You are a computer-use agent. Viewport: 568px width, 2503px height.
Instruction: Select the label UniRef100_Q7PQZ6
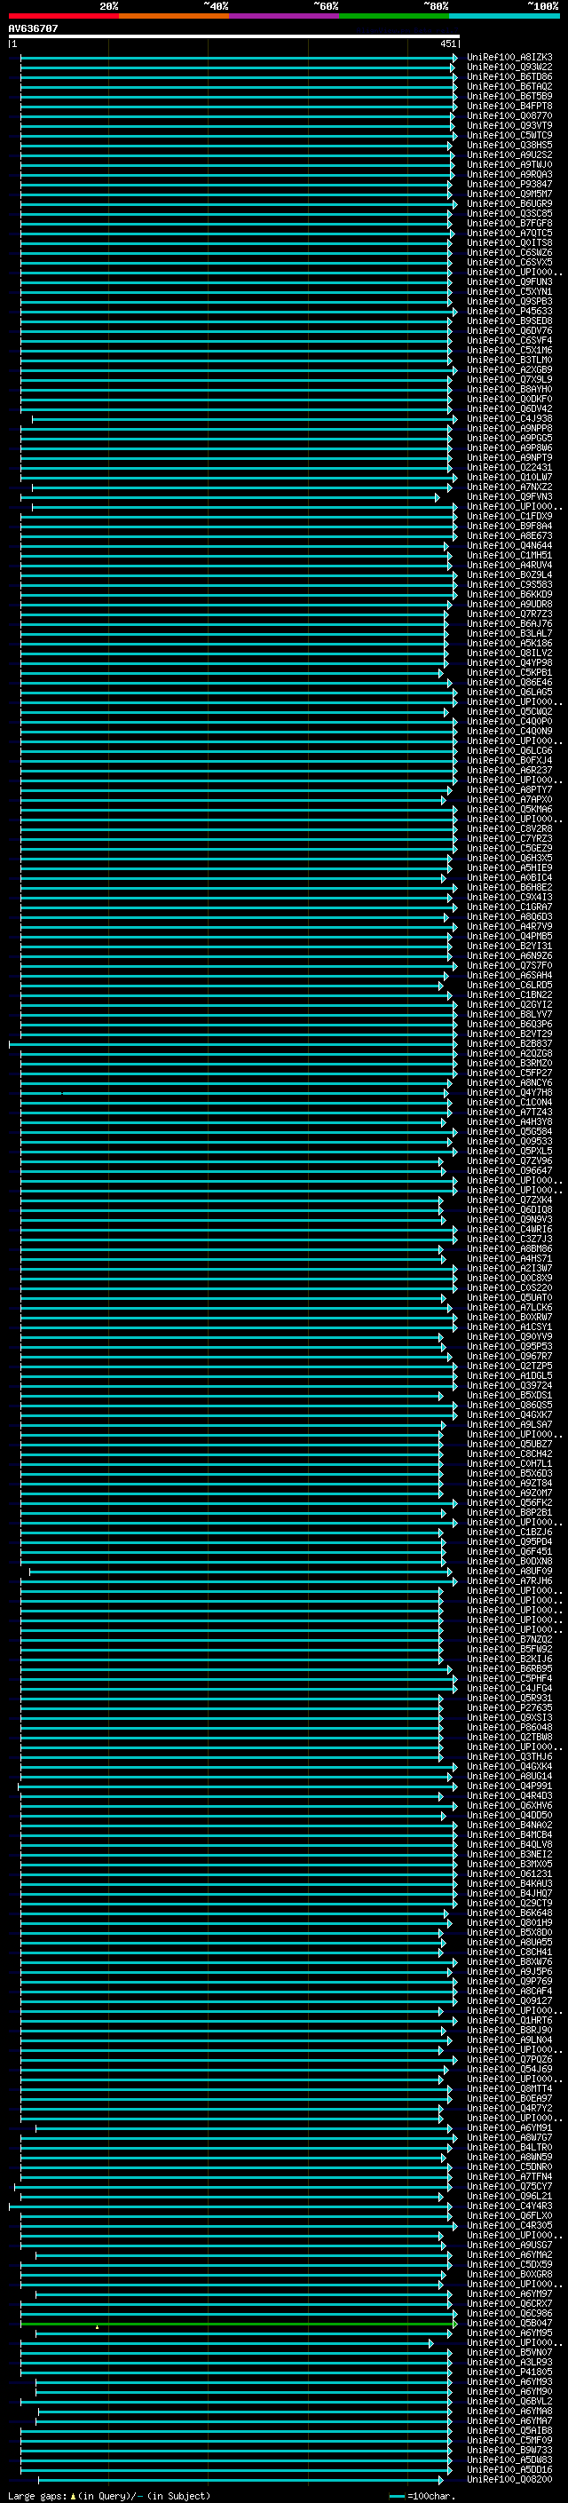(x=509, y=2060)
